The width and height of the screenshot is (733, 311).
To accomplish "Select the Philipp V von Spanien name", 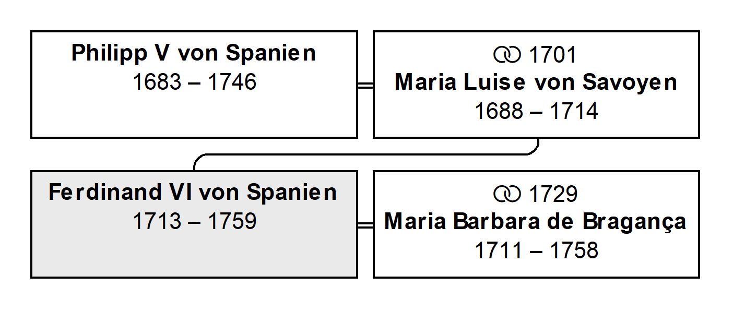I will pos(194,53).
